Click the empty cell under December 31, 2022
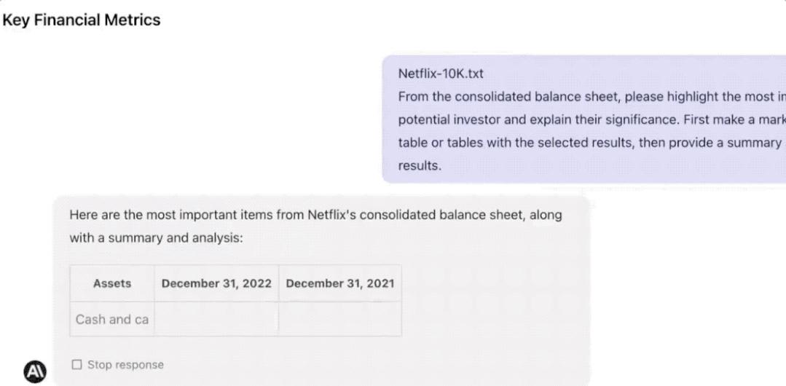The width and height of the screenshot is (786, 386). click(x=216, y=320)
